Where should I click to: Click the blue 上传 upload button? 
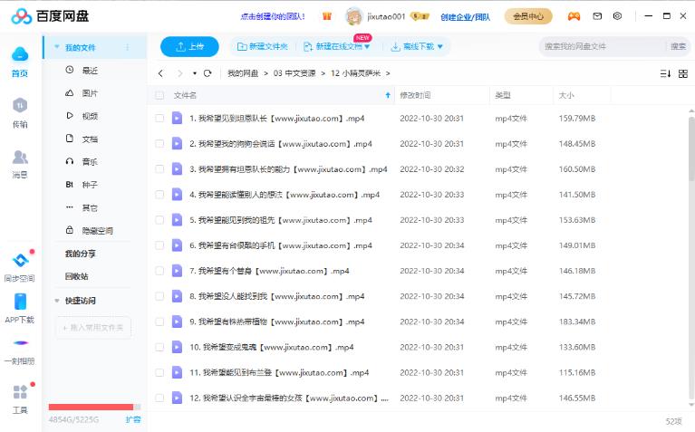(x=189, y=46)
